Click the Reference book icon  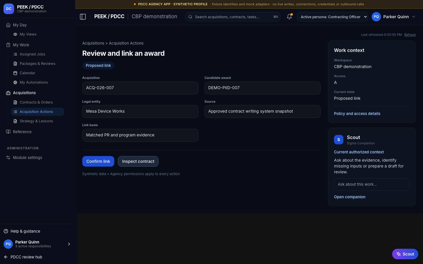(8, 132)
